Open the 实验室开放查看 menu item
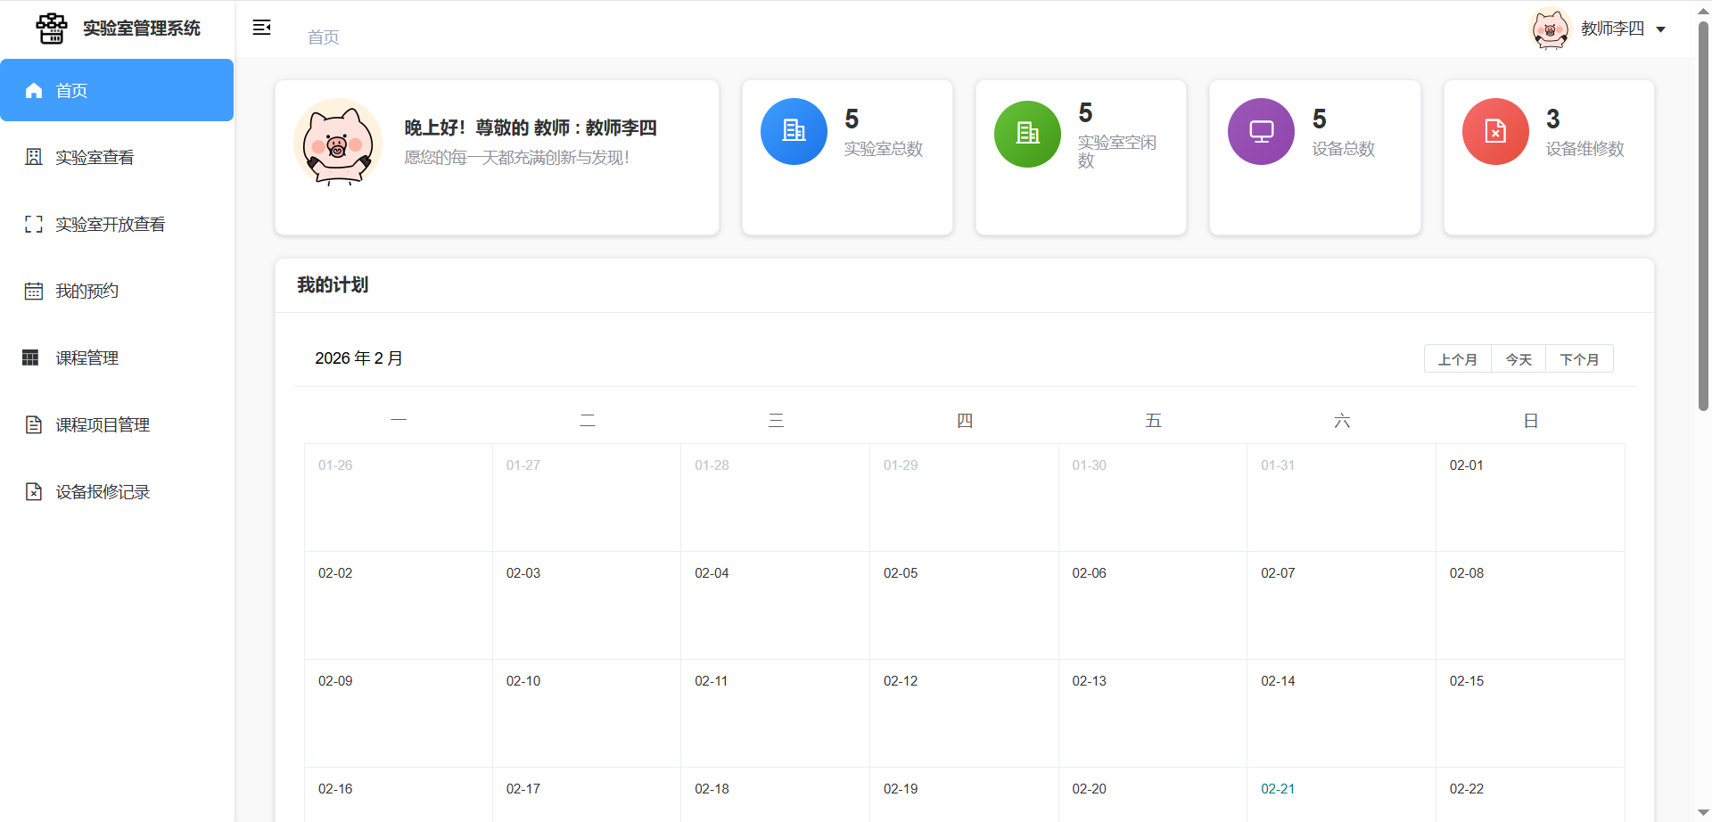The width and height of the screenshot is (1712, 822). pyautogui.click(x=117, y=224)
